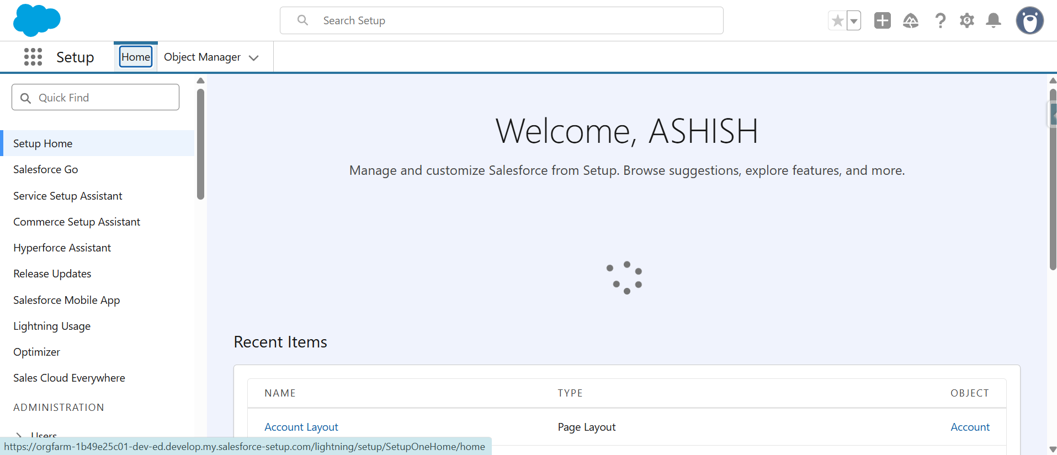Viewport: 1057px width, 455px height.
Task: Open the App Launcher grid icon
Action: 33,57
